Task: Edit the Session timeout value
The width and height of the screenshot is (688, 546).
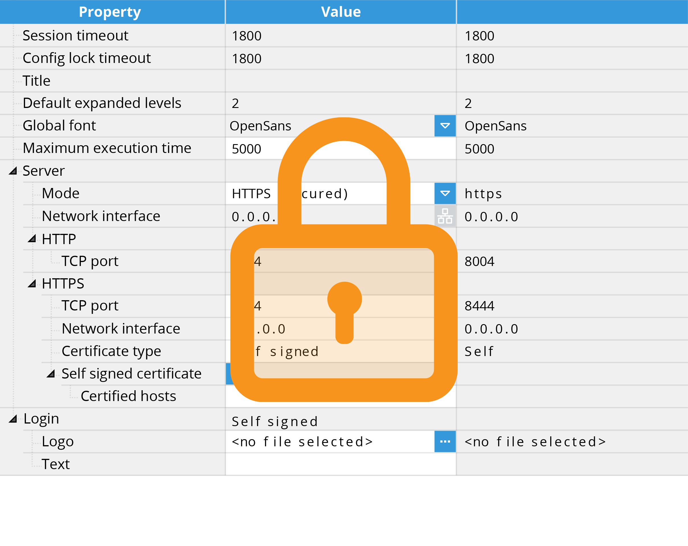Action: (x=287, y=36)
